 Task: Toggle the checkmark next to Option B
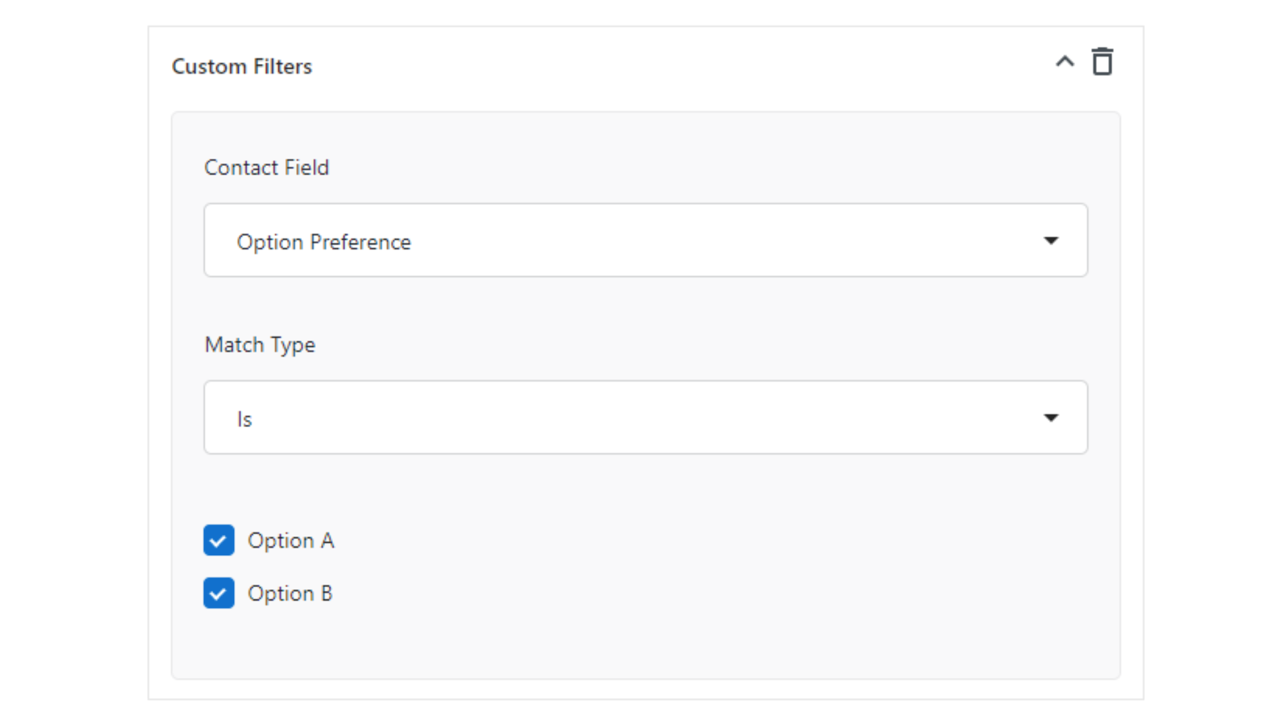[x=218, y=593]
